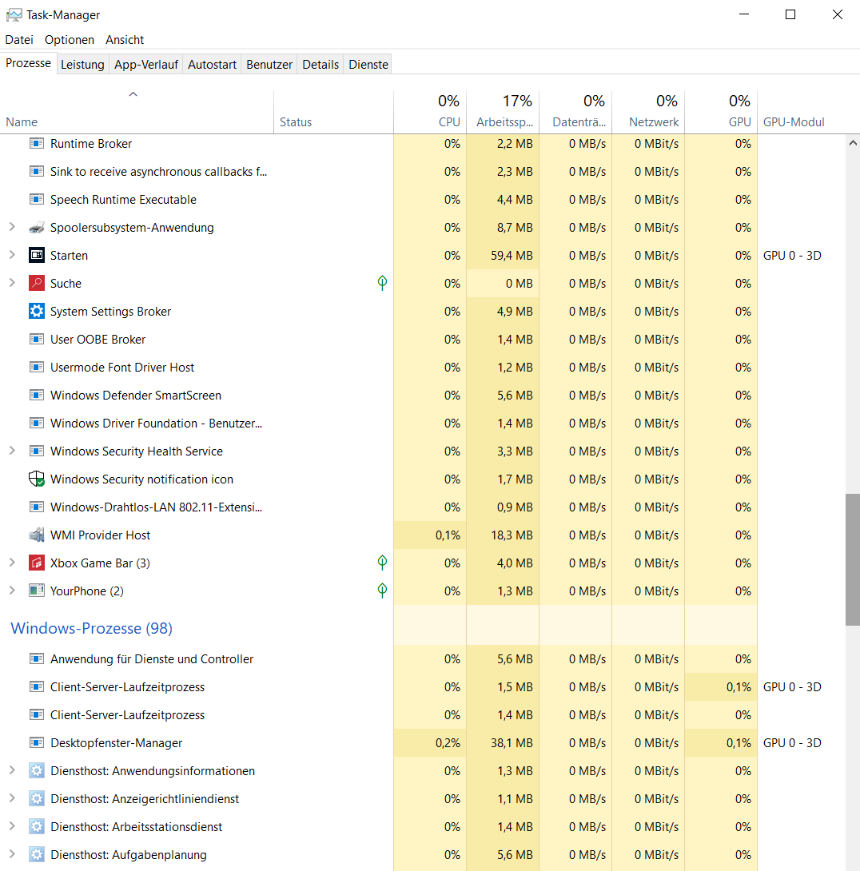Switch to the Autostart tab

tap(213, 65)
